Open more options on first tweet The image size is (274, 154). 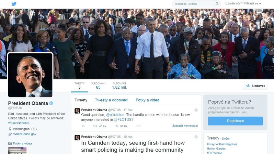(x=138, y=126)
